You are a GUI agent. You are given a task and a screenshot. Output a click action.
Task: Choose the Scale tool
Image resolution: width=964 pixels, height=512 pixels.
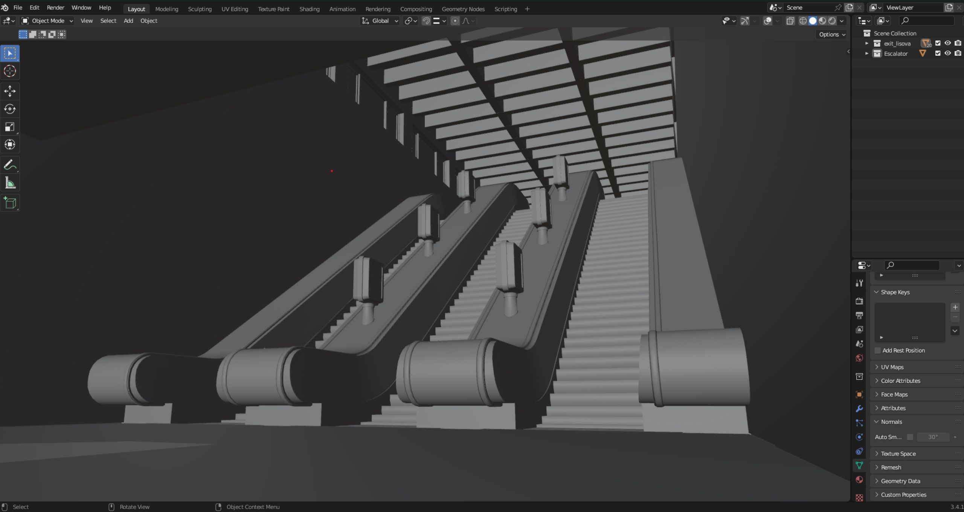10,127
